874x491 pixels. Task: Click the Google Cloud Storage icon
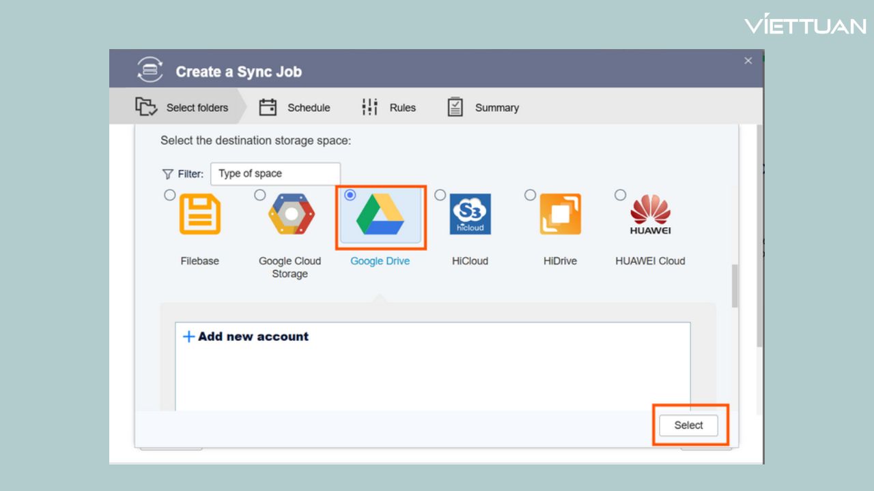pos(292,214)
